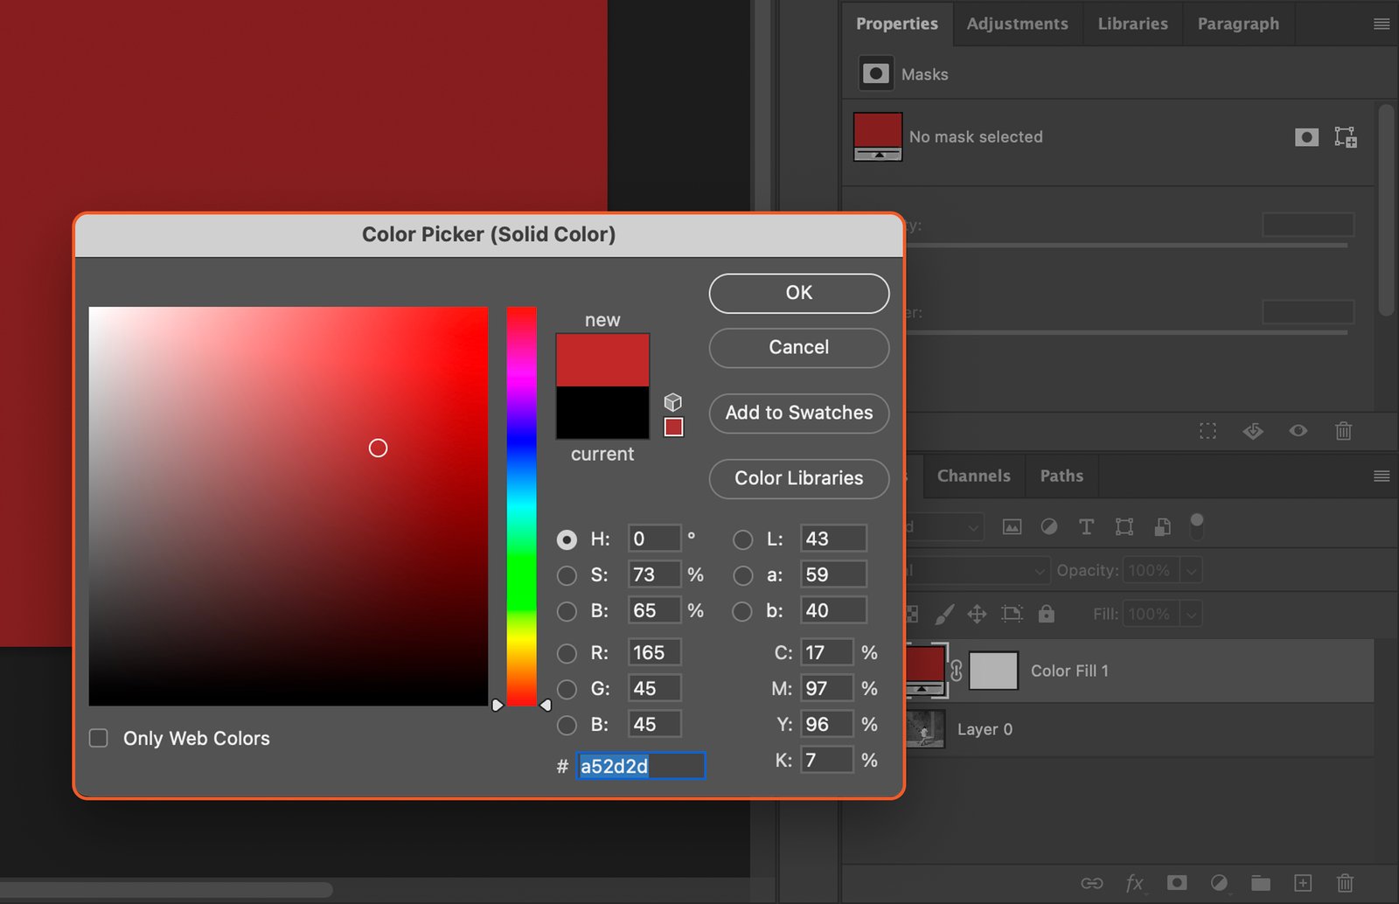Open the Properties panel flyout menu

point(1382,24)
